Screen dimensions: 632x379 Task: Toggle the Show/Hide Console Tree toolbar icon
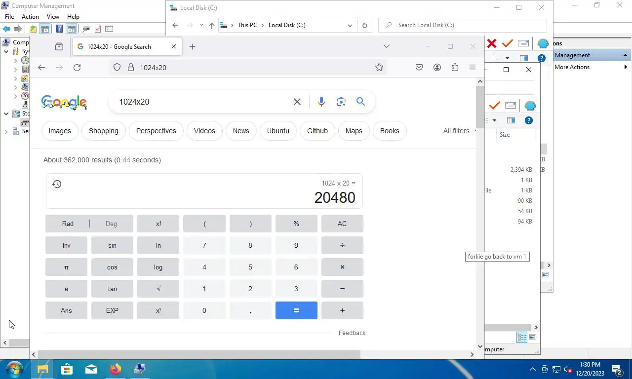pyautogui.click(x=44, y=29)
